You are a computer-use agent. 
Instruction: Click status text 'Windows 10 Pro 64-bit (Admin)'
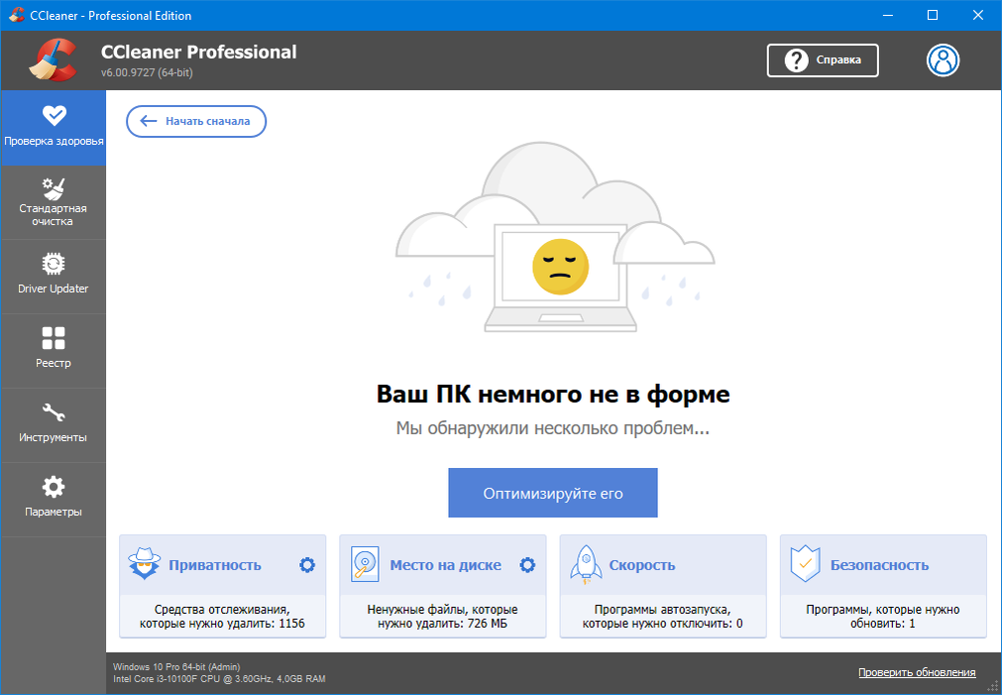pos(176,667)
